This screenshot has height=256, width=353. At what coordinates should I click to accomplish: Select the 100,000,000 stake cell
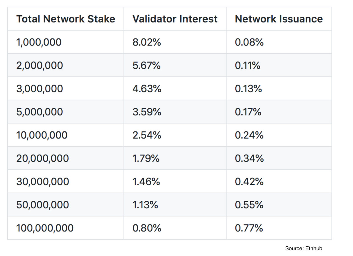click(45, 228)
